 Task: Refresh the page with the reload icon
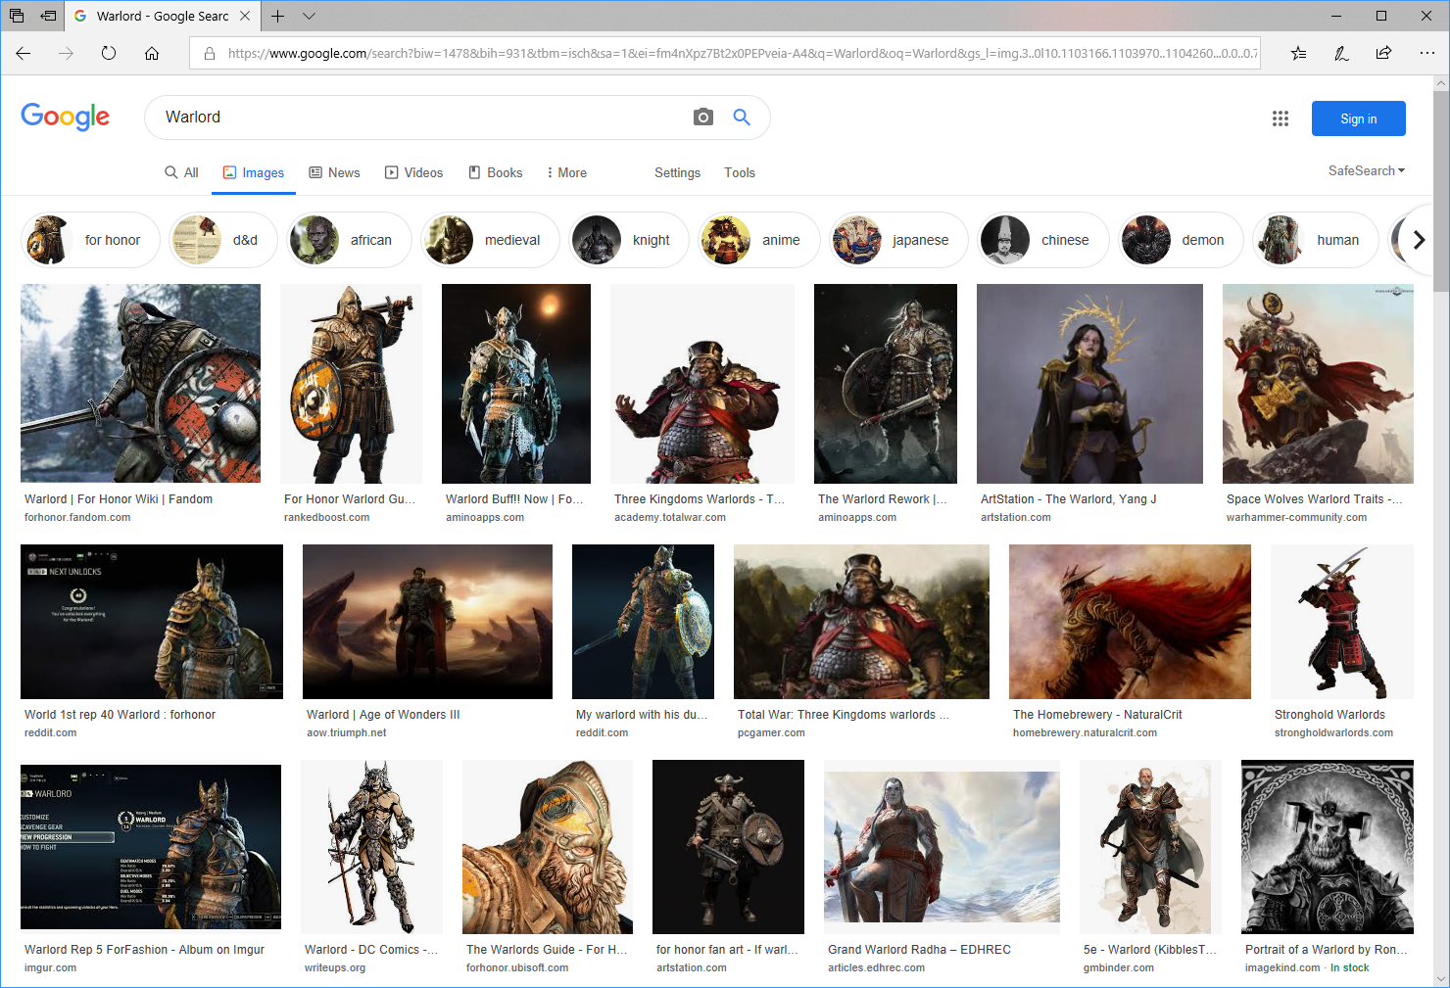pos(109,54)
